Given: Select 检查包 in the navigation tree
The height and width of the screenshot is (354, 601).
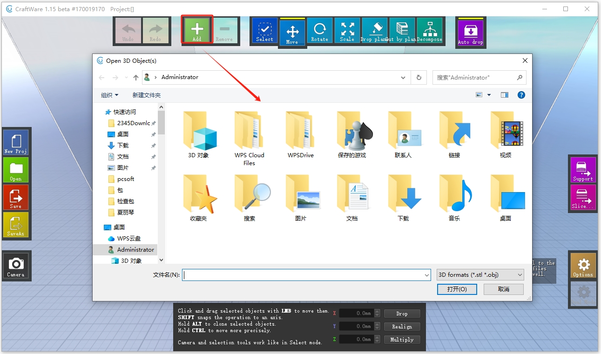Looking at the screenshot, I should tap(126, 201).
